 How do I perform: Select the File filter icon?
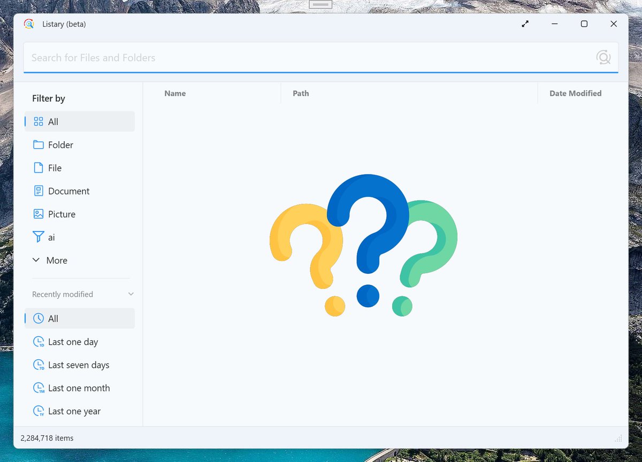[x=38, y=167]
